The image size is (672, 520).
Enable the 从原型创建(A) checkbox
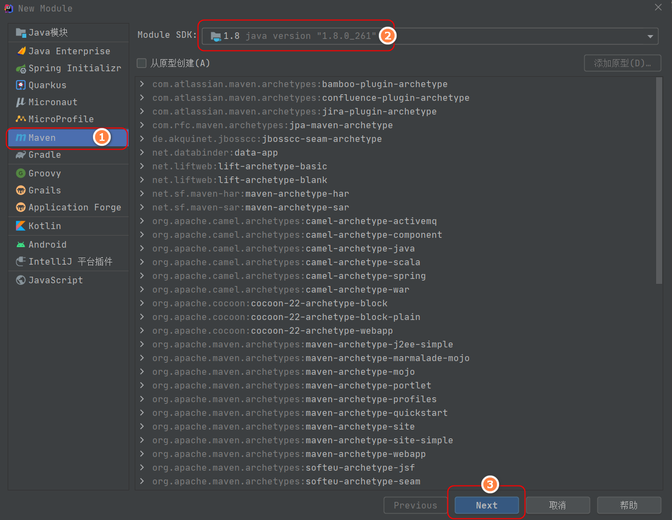(x=142, y=63)
